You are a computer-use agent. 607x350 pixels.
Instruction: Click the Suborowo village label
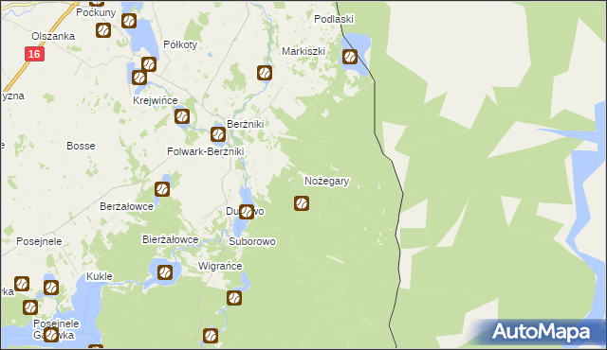[252, 241]
